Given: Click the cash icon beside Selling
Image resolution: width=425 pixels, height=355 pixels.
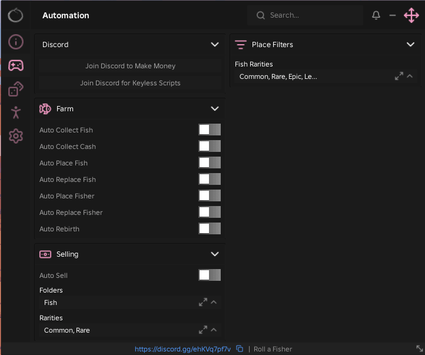Looking at the screenshot, I should point(45,254).
